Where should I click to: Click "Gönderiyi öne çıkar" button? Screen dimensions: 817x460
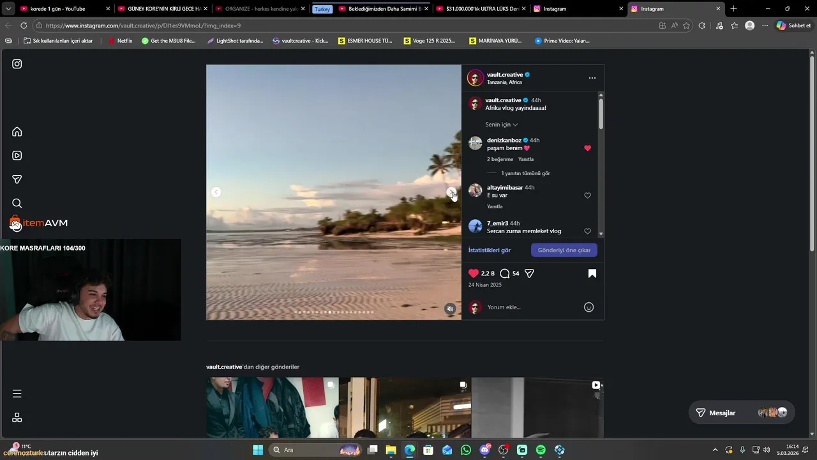coord(564,250)
